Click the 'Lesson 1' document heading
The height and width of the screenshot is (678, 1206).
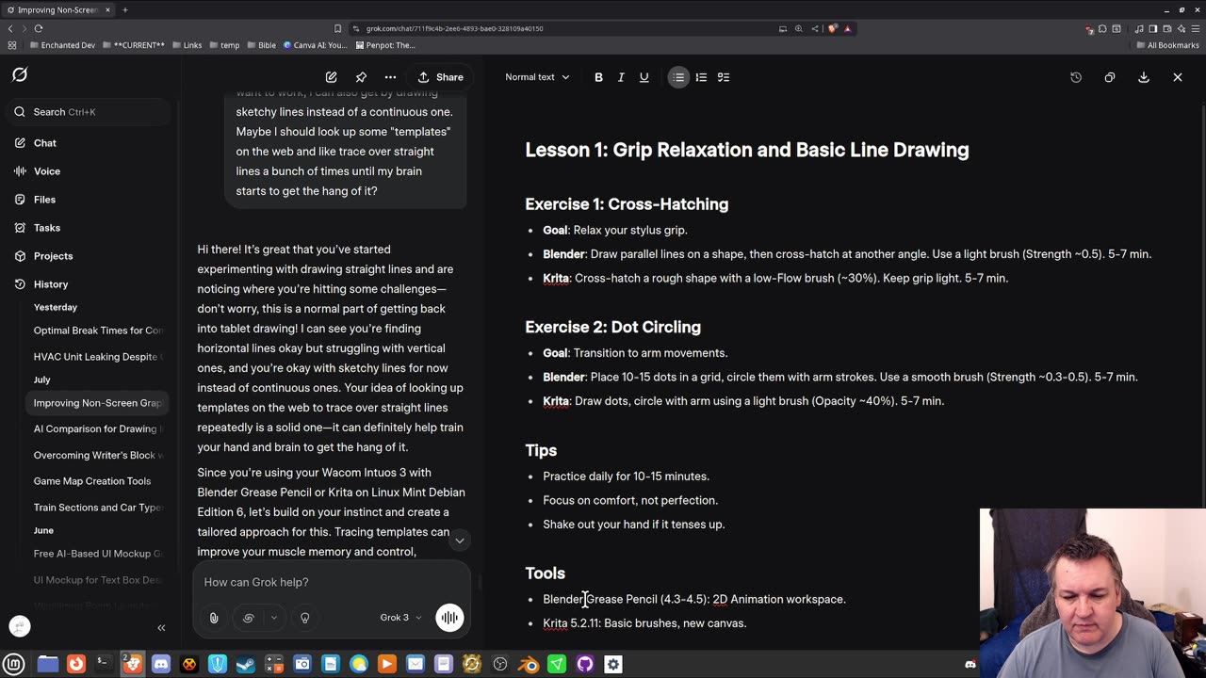pyautogui.click(x=747, y=150)
